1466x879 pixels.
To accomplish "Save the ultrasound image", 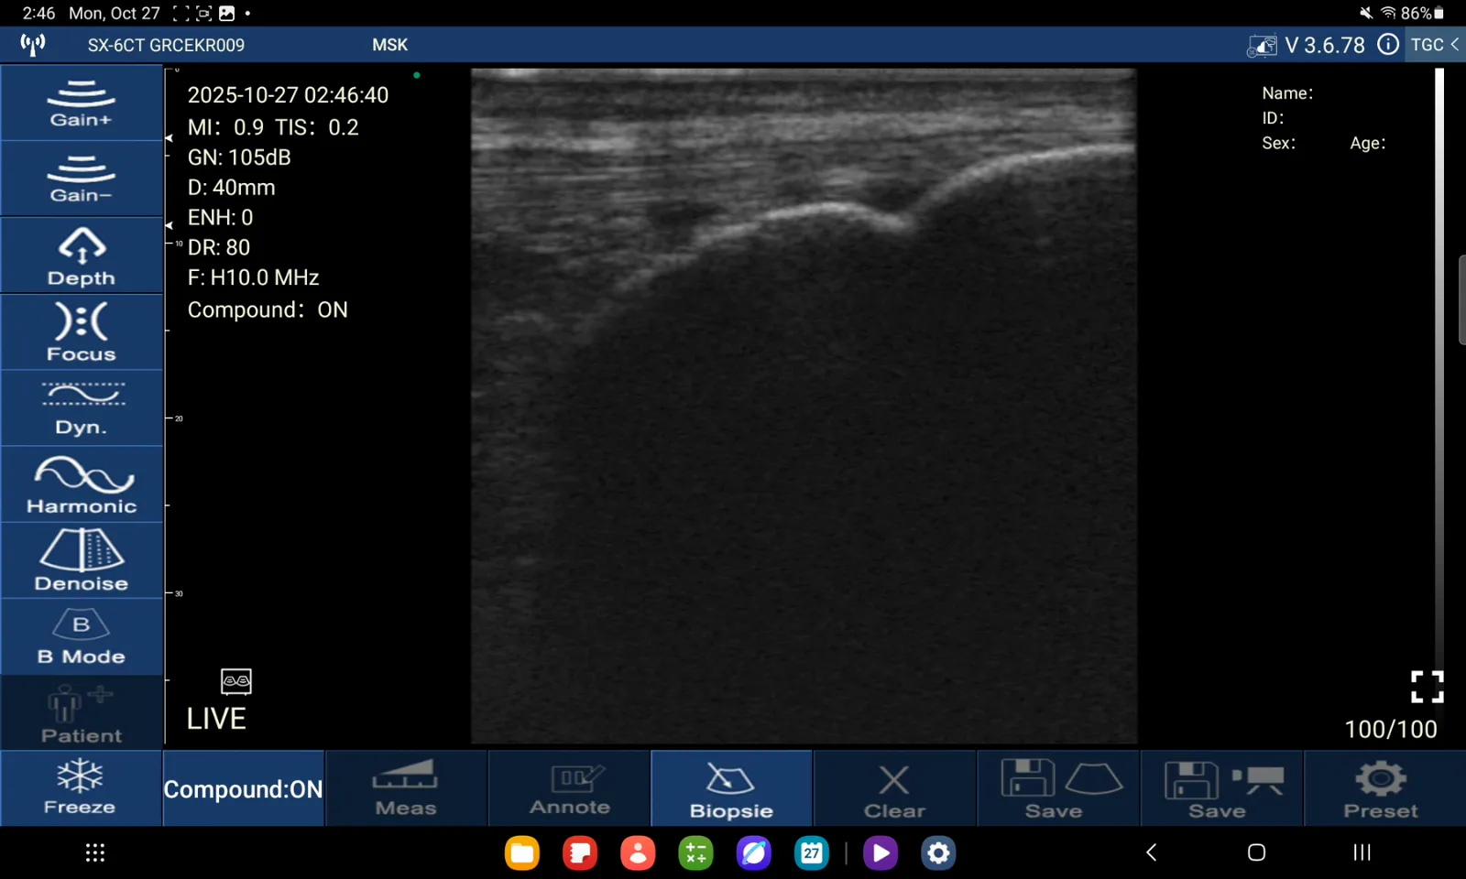I will [1058, 788].
